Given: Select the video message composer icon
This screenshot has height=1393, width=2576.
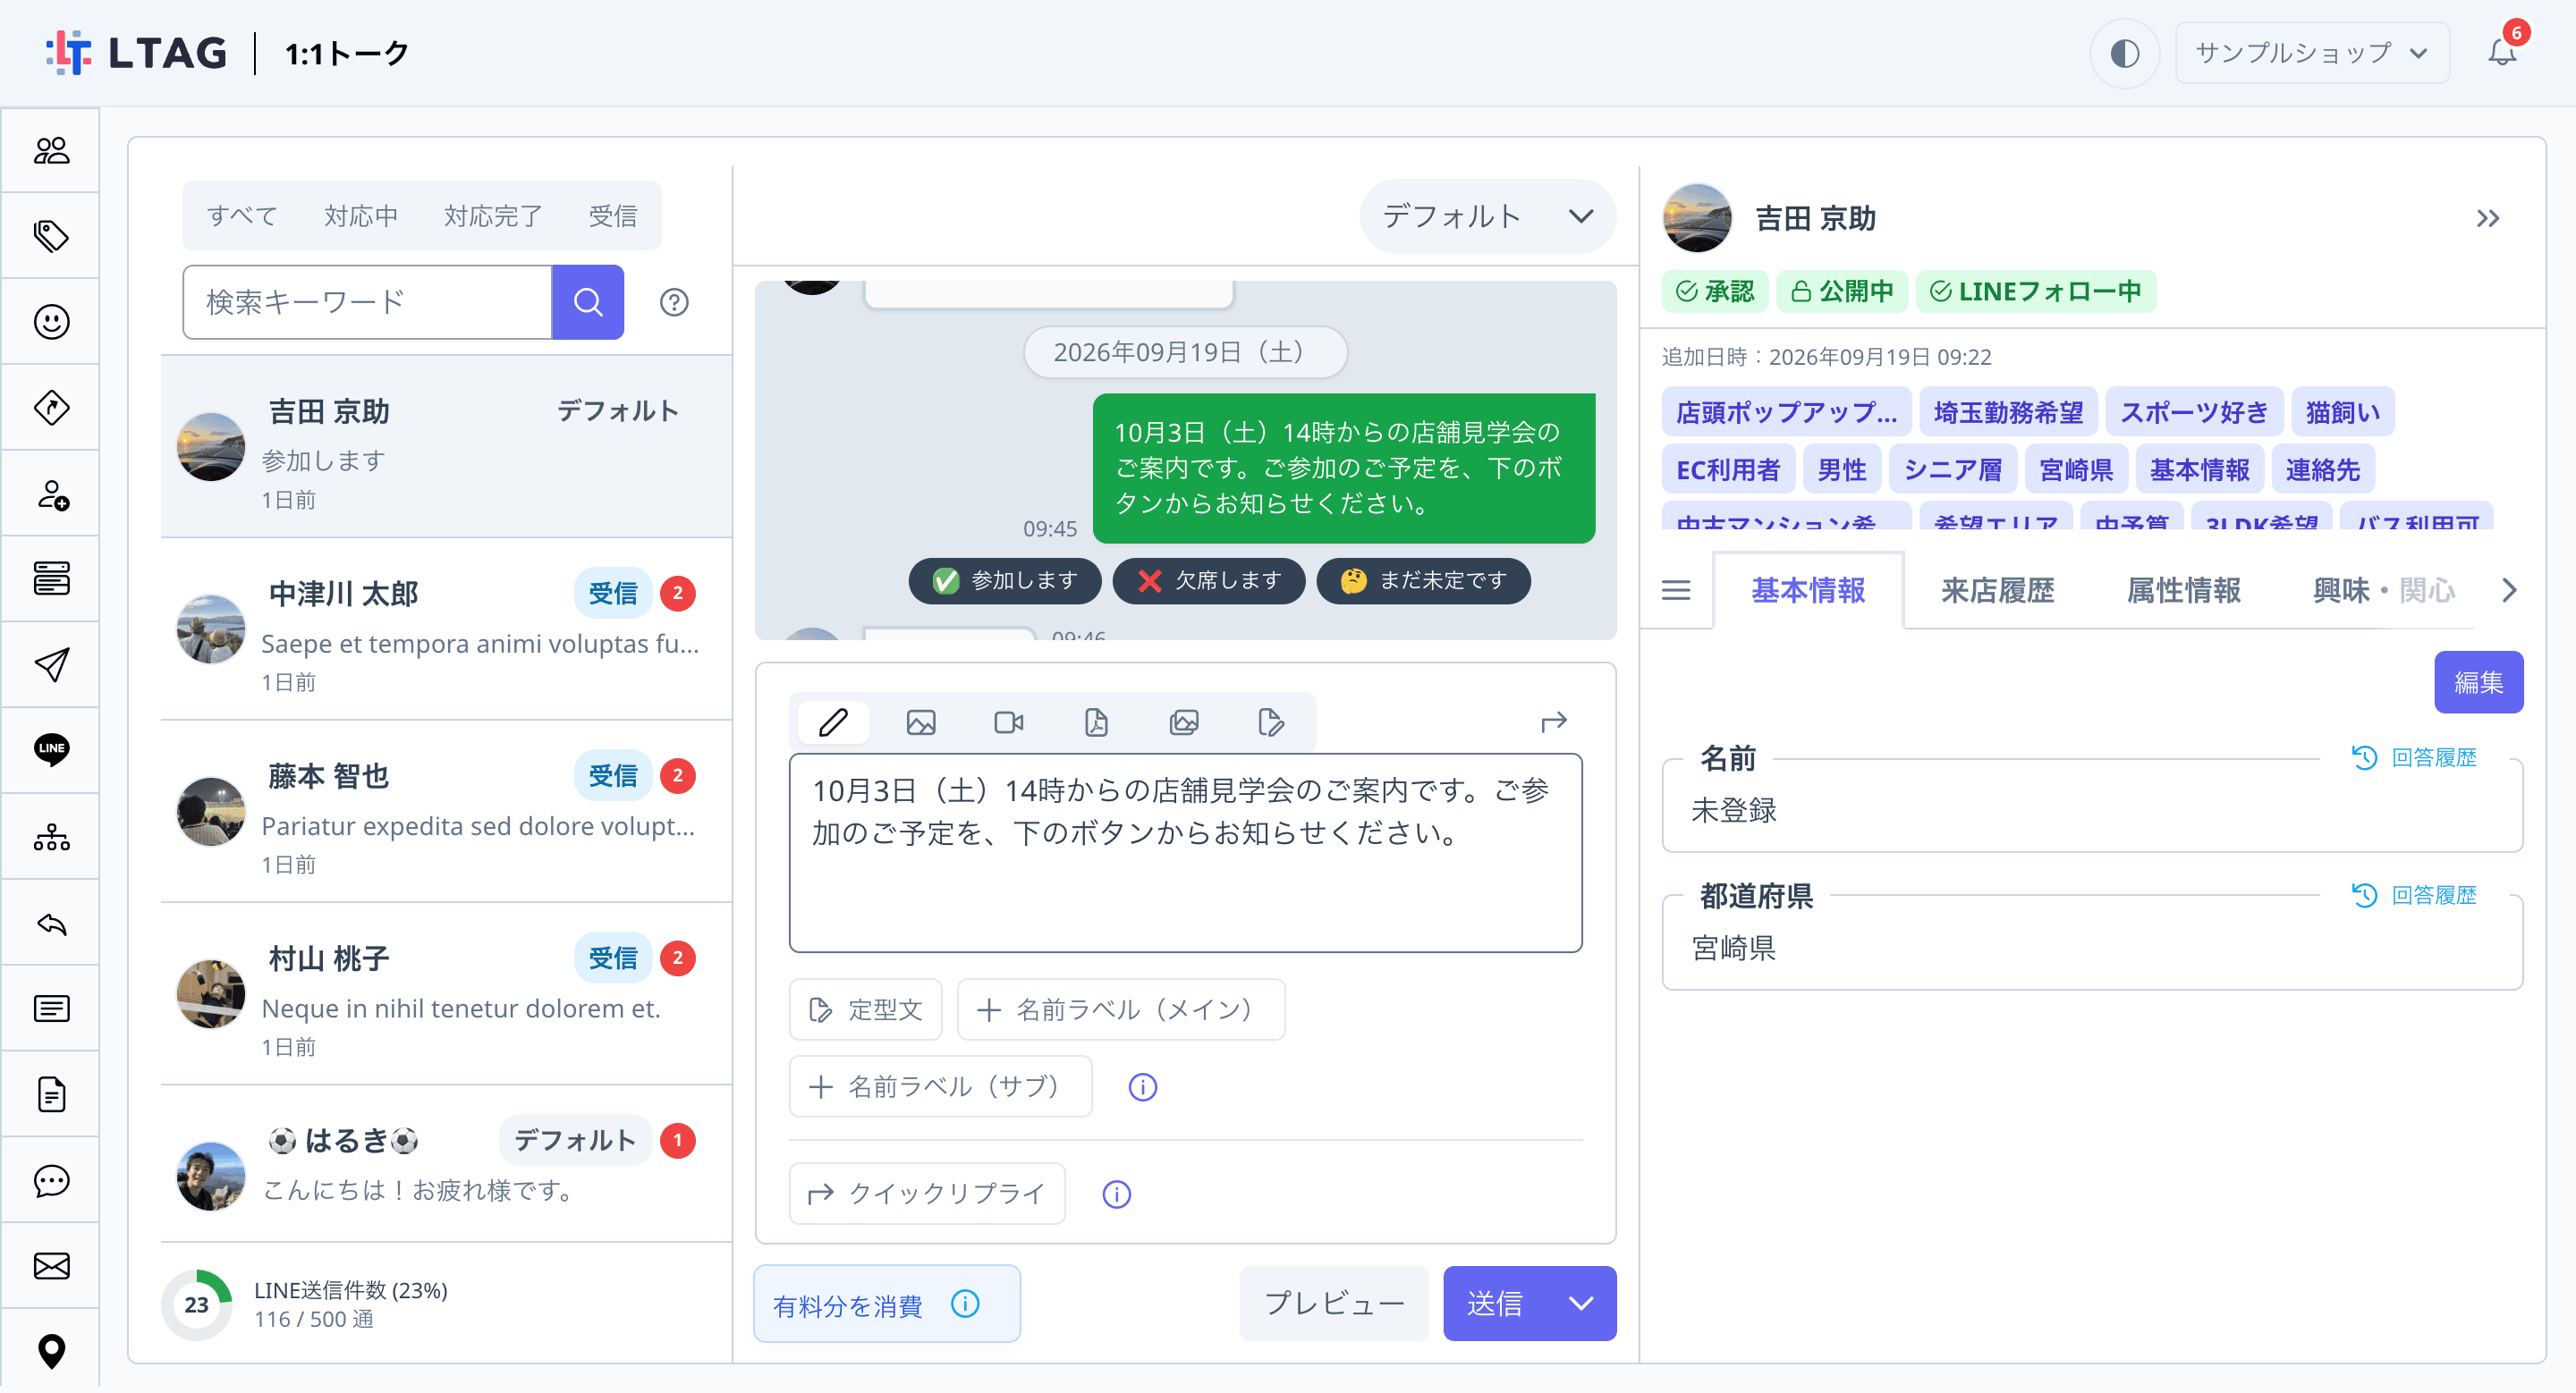Looking at the screenshot, I should 1009,722.
